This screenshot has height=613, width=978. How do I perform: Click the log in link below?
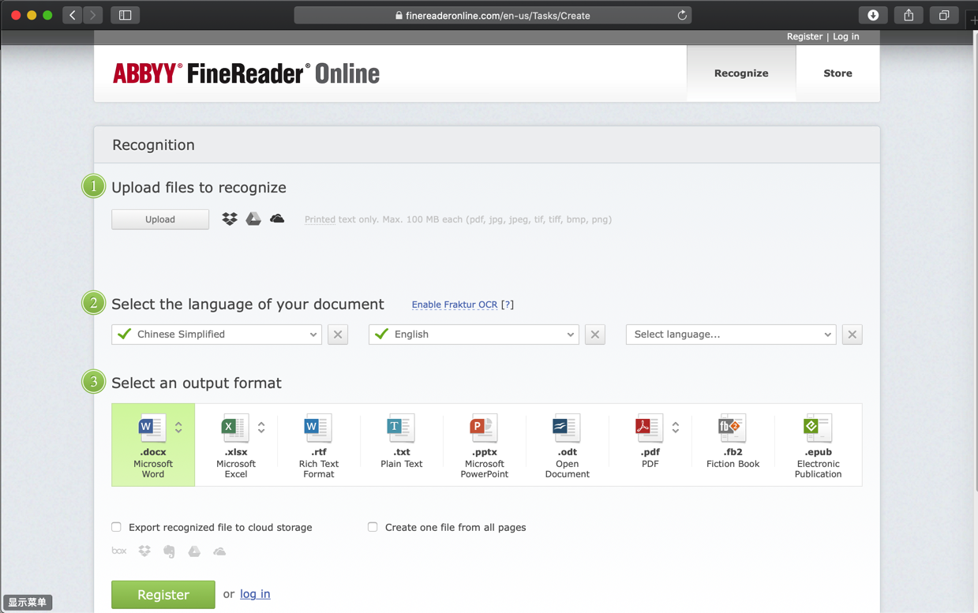coord(255,594)
